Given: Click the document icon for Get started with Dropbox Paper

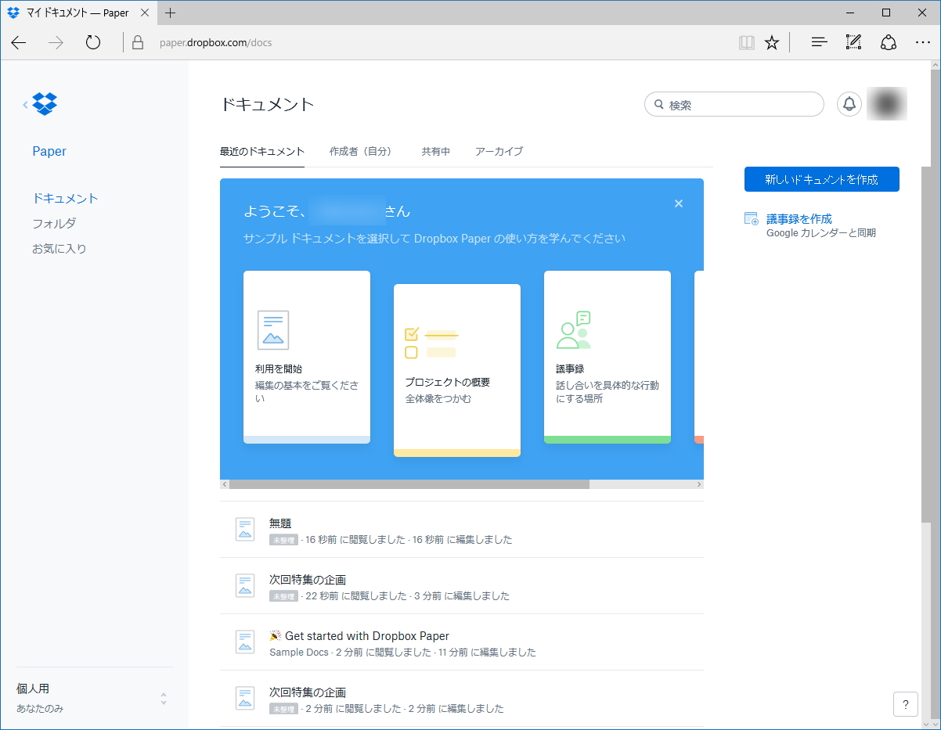Looking at the screenshot, I should (244, 642).
